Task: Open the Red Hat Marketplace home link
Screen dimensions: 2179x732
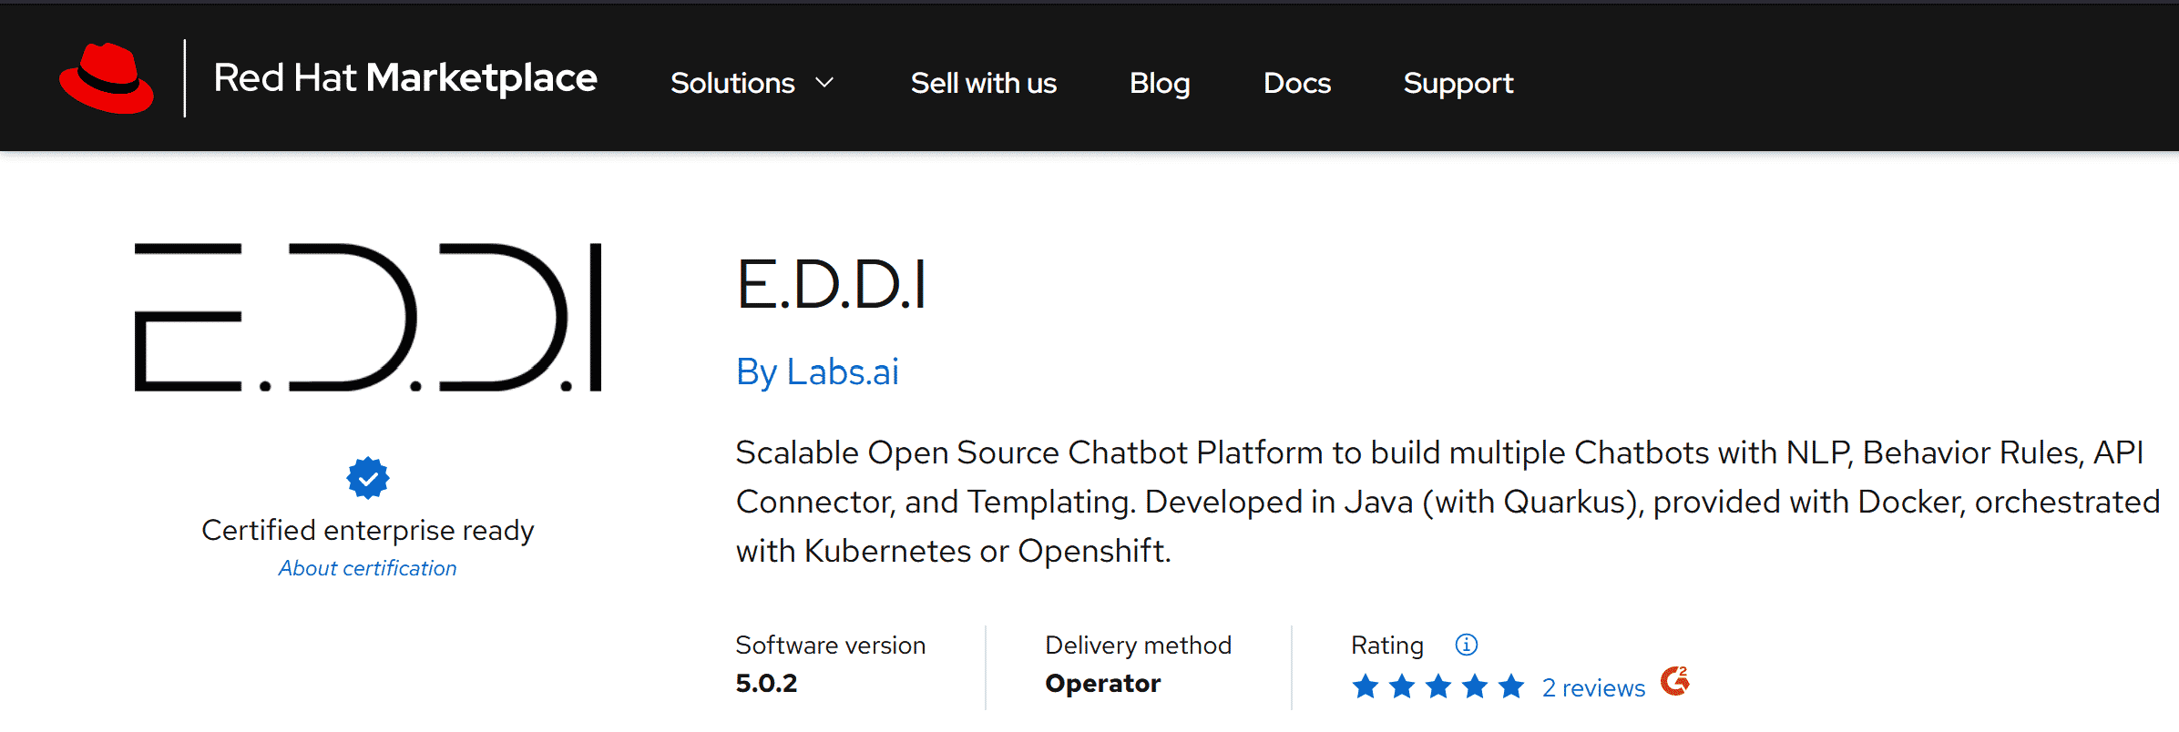Action: click(x=404, y=78)
